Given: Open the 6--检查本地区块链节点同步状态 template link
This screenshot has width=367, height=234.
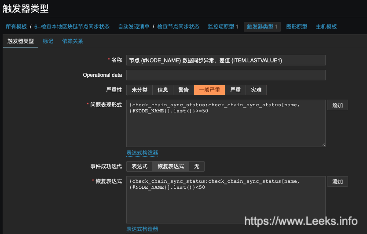Looking at the screenshot, I should click(x=72, y=27).
